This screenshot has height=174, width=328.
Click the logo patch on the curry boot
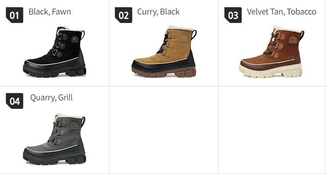tap(184, 39)
